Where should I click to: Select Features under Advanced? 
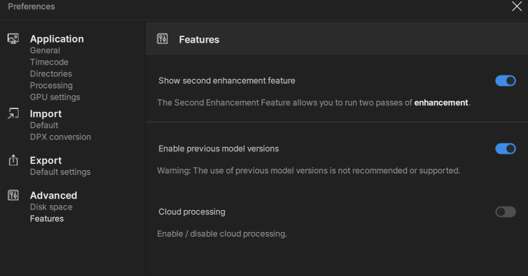point(47,219)
